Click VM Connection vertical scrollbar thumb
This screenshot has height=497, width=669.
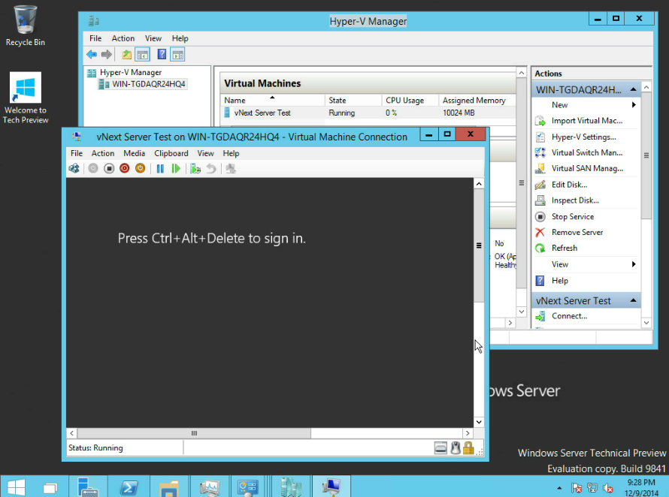479,245
